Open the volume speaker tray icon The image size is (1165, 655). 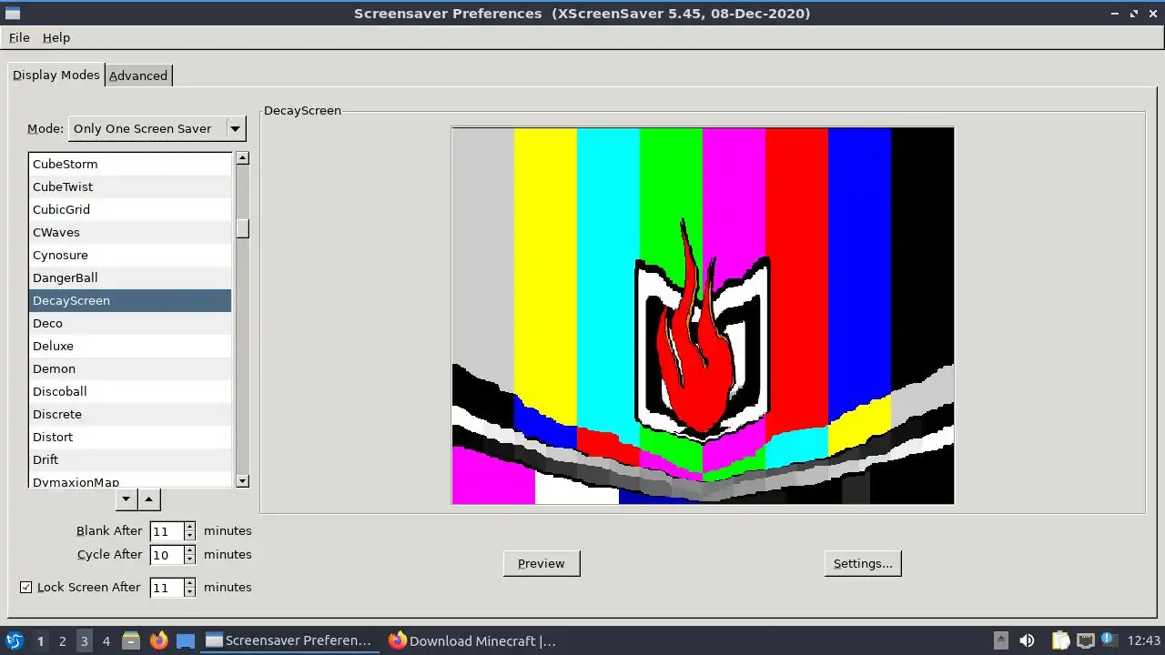pos(1027,640)
